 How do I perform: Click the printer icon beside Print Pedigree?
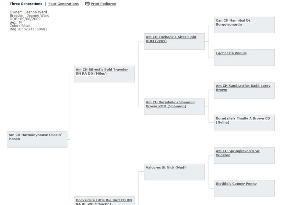(x=87, y=4)
